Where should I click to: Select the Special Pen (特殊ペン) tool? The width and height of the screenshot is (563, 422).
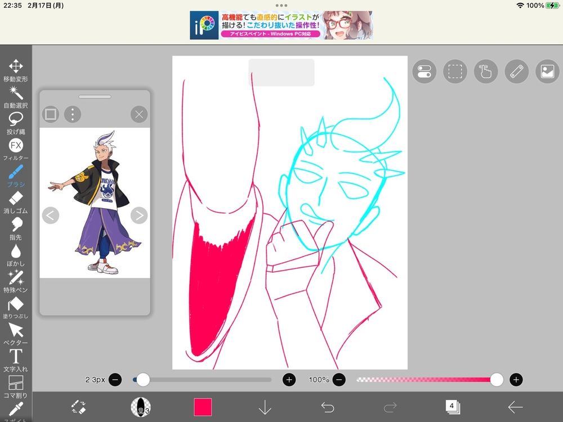tap(16, 281)
